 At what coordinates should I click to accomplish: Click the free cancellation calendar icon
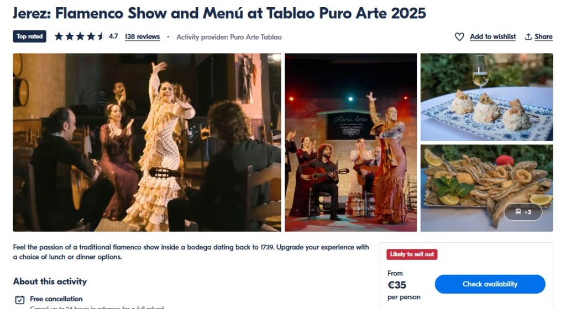20,300
